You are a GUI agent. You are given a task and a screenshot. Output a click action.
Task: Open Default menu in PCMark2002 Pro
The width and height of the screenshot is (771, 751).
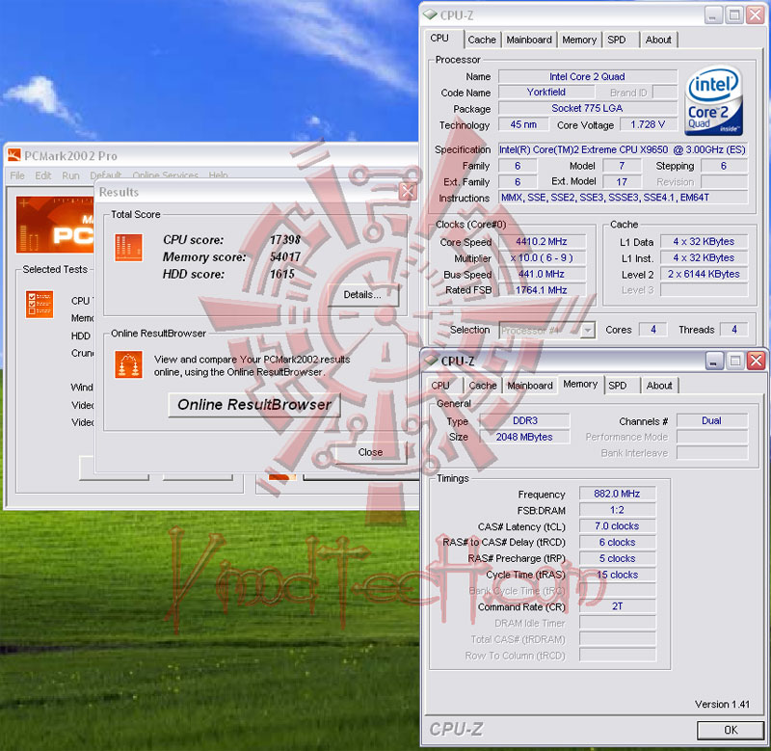106,175
